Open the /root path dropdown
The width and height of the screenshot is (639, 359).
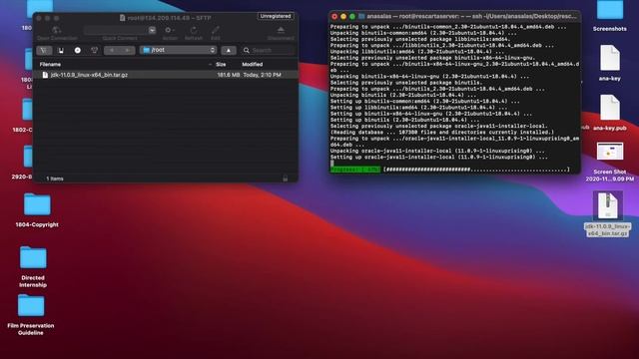(178, 50)
